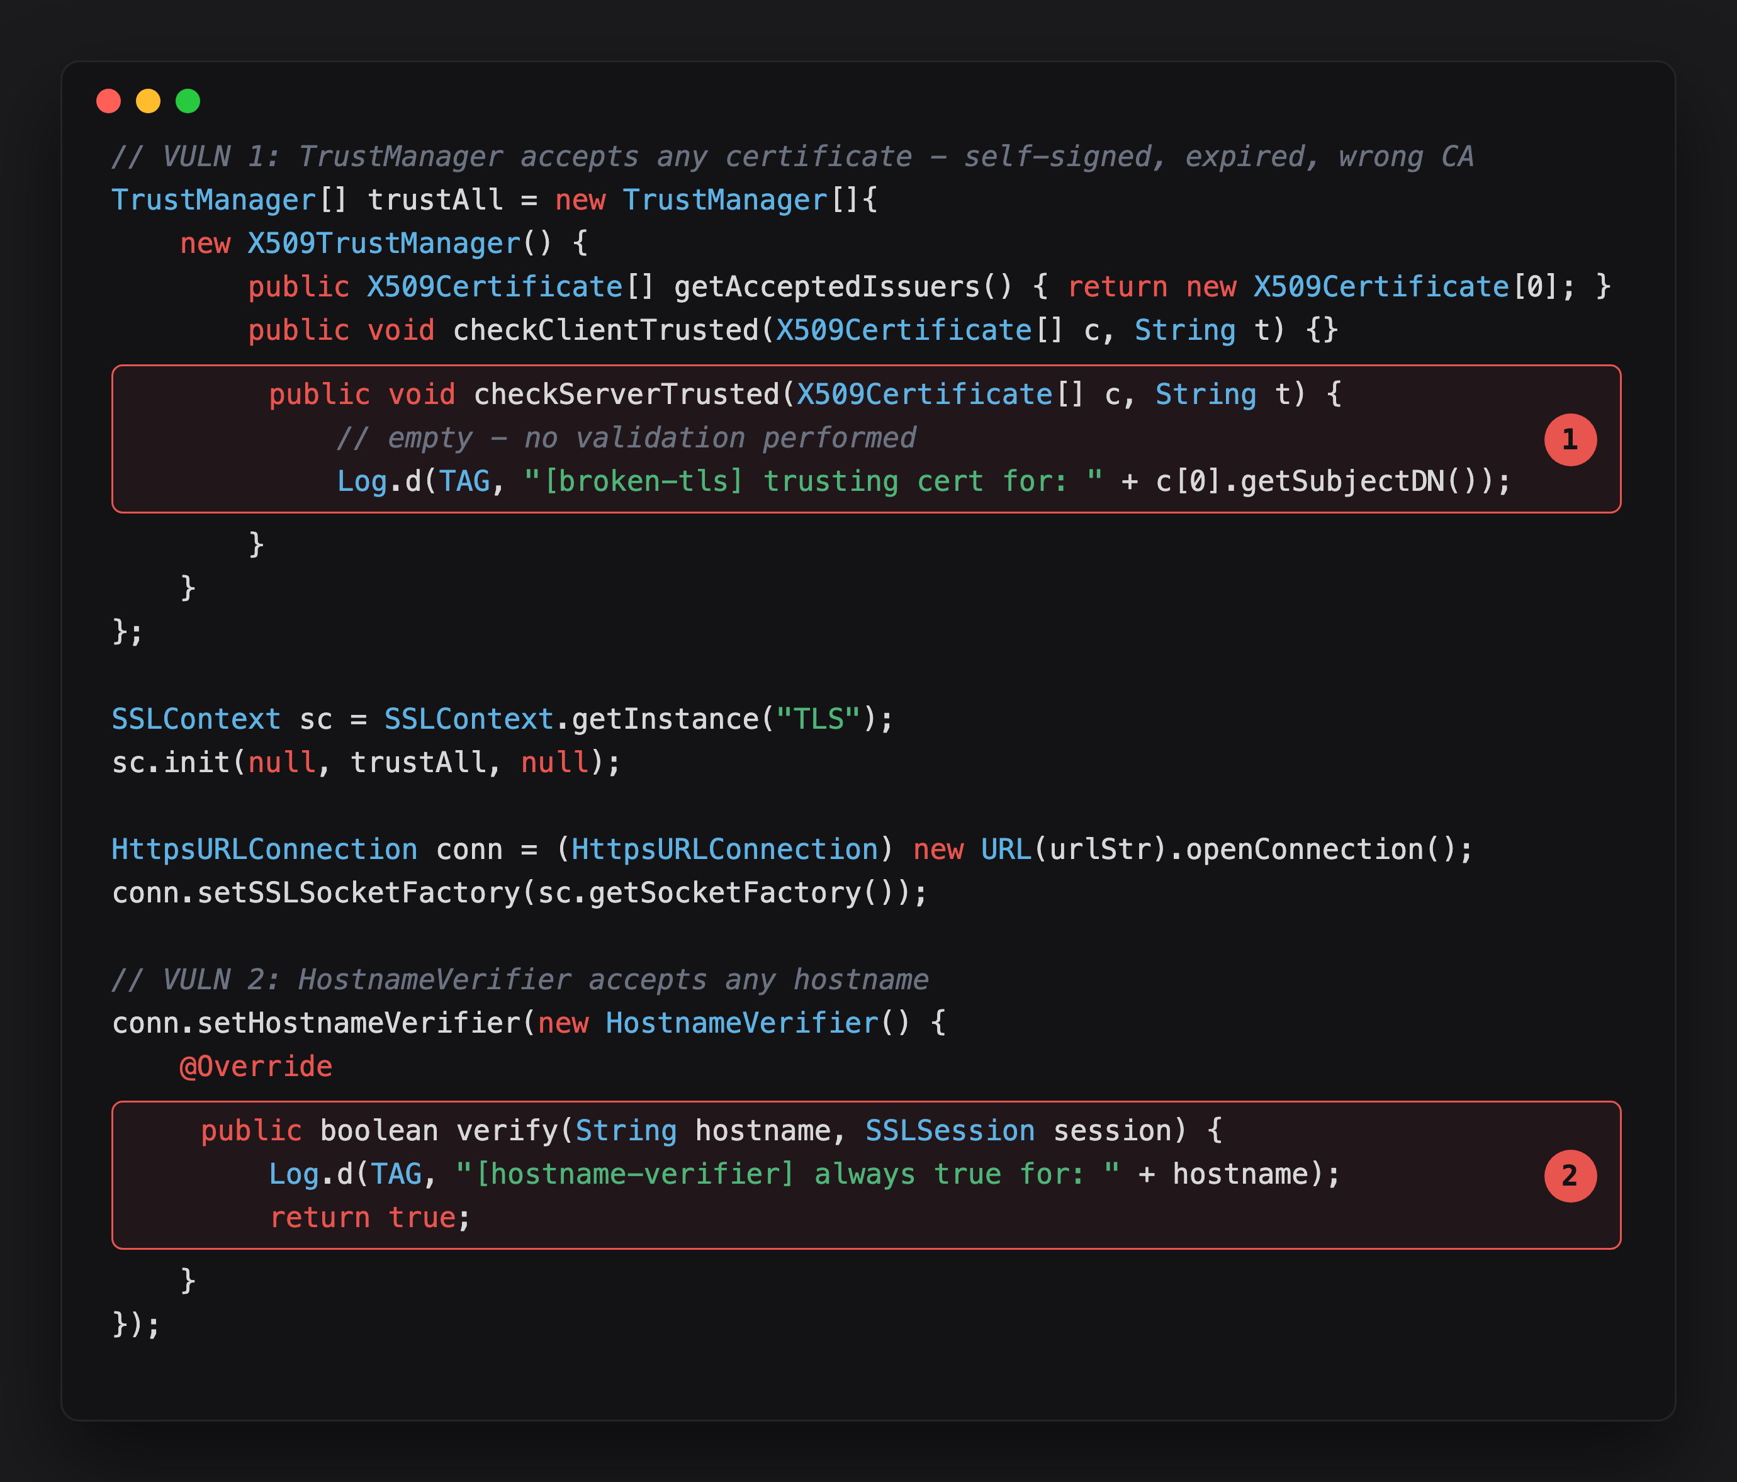The height and width of the screenshot is (1482, 1737).
Task: Click the "X509TrustManager" class name
Action: point(384,243)
